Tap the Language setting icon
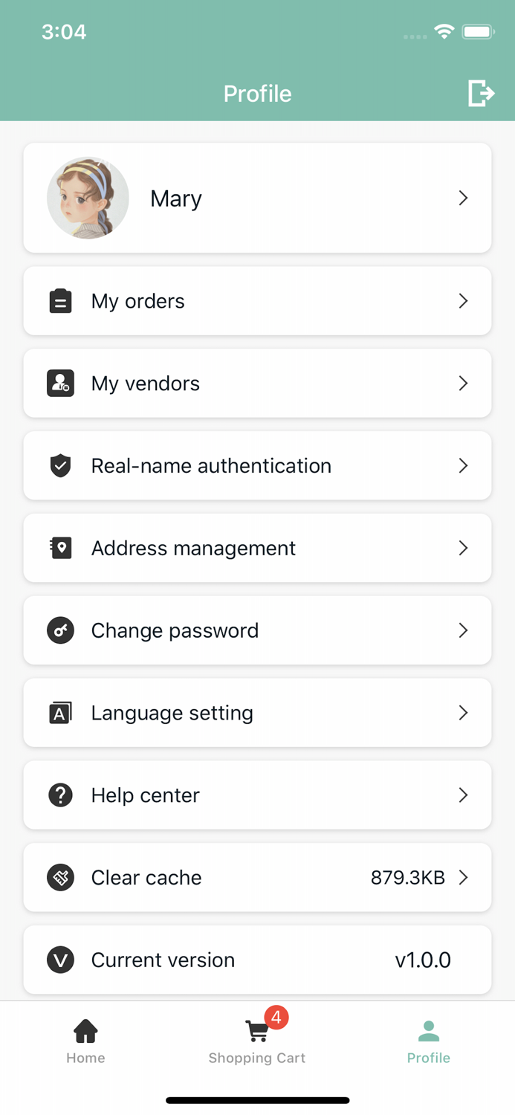The width and height of the screenshot is (515, 1115). click(60, 712)
